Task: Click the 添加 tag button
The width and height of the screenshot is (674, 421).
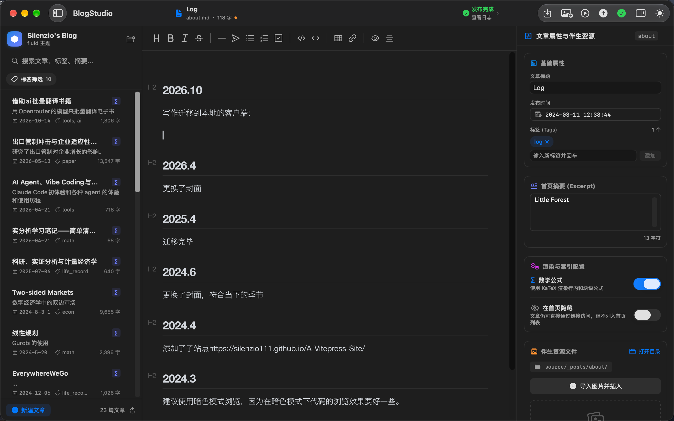Action: click(650, 156)
